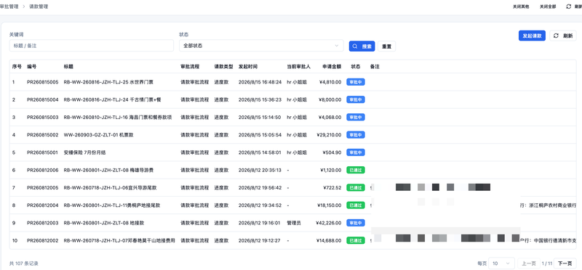Click the 备注 column header
Image resolution: width=582 pixels, height=270 pixels.
[375, 67]
